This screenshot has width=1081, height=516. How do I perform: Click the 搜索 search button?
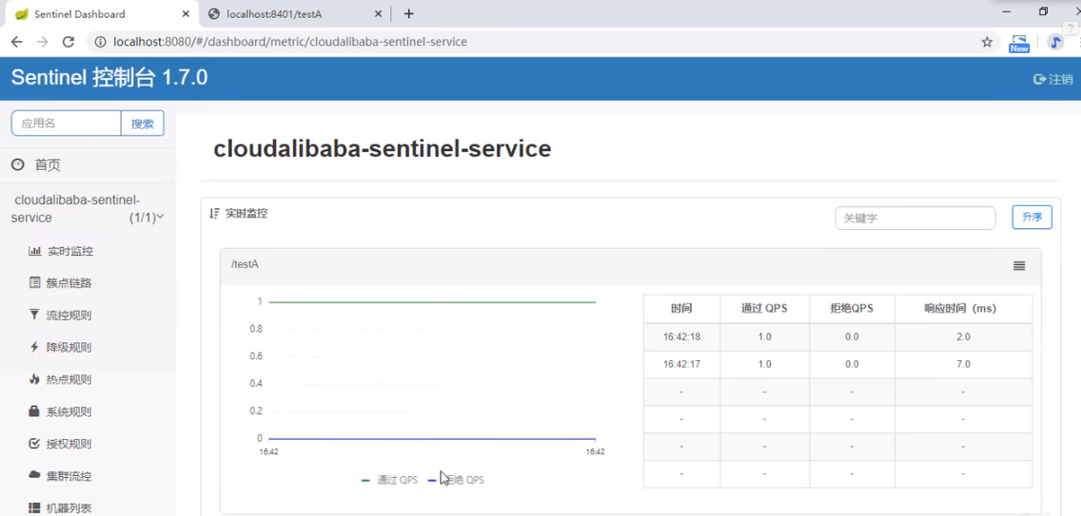pyautogui.click(x=143, y=124)
